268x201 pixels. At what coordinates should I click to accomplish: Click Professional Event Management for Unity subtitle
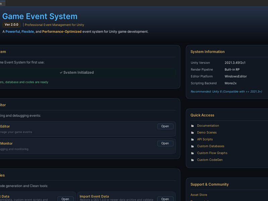coord(54,25)
